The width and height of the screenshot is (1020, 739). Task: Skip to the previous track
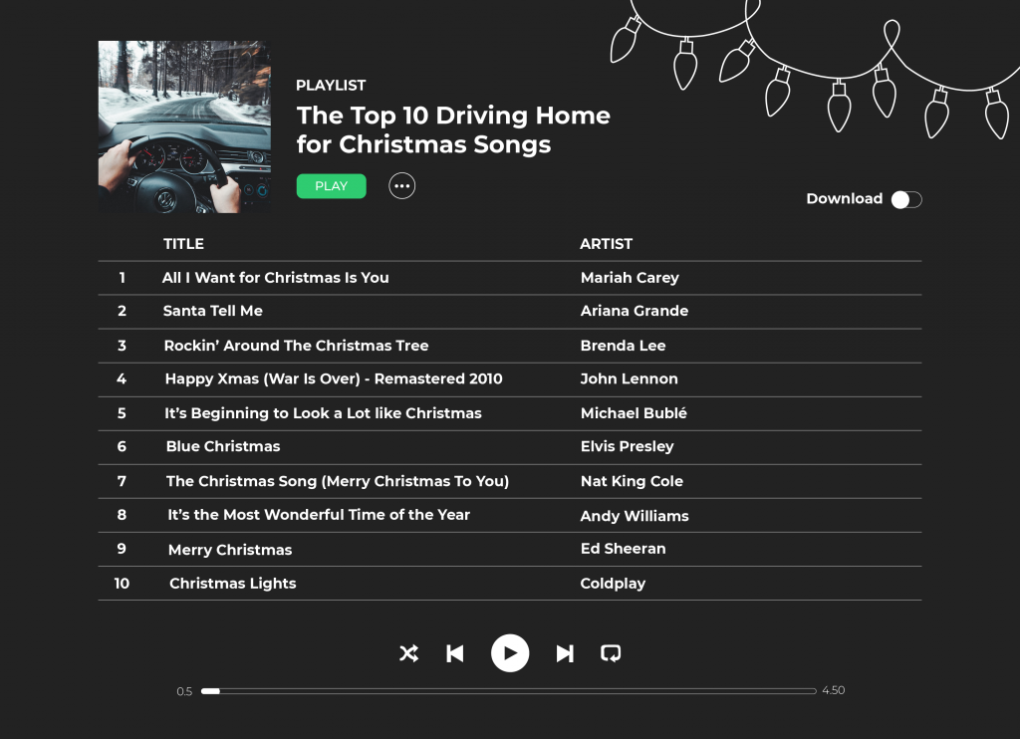coord(455,653)
